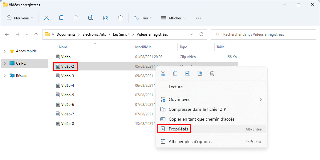This screenshot has width=320, height=160.
Task: Click the Cut scissors icon in toolbar
Action: [46, 18]
